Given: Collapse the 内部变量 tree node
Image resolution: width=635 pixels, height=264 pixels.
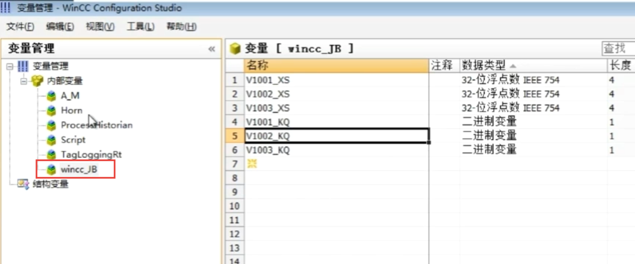Looking at the screenshot, I should point(23,81).
